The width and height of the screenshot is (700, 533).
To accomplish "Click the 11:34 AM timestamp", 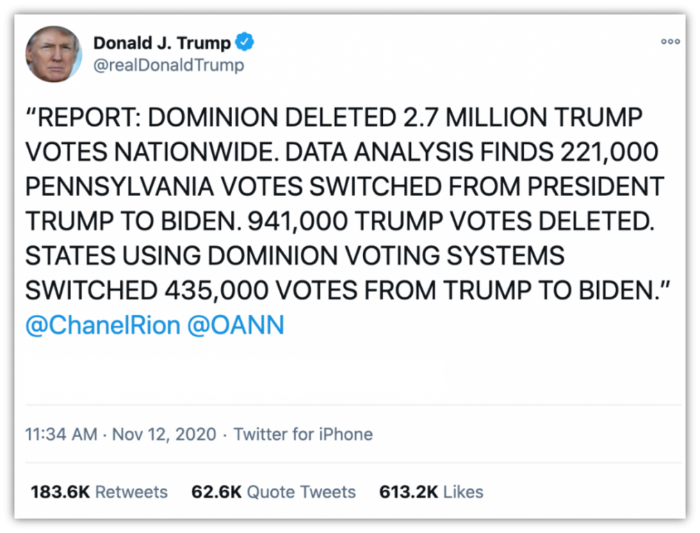I will 61,434.
